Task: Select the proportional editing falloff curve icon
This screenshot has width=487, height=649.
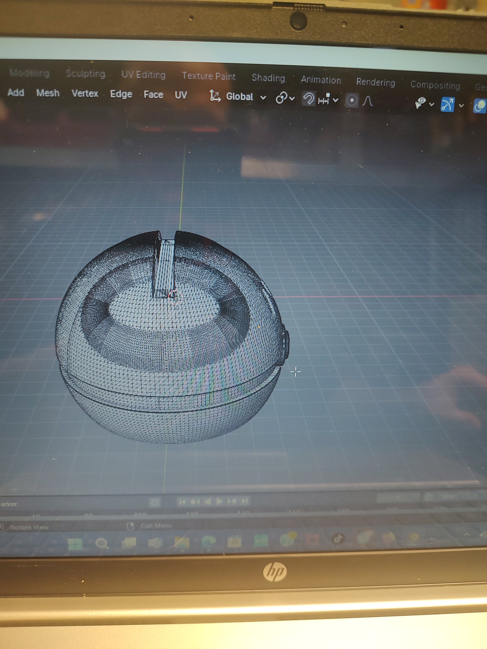Action: 368,101
